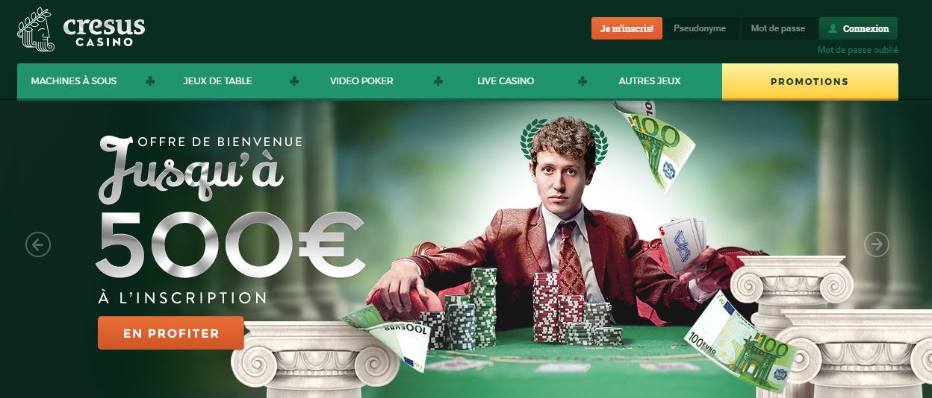
Task: Click club symbol after Live Casino
Action: tap(582, 81)
